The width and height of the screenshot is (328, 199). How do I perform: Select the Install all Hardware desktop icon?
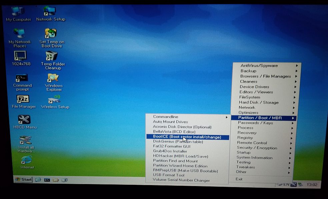click(26, 144)
